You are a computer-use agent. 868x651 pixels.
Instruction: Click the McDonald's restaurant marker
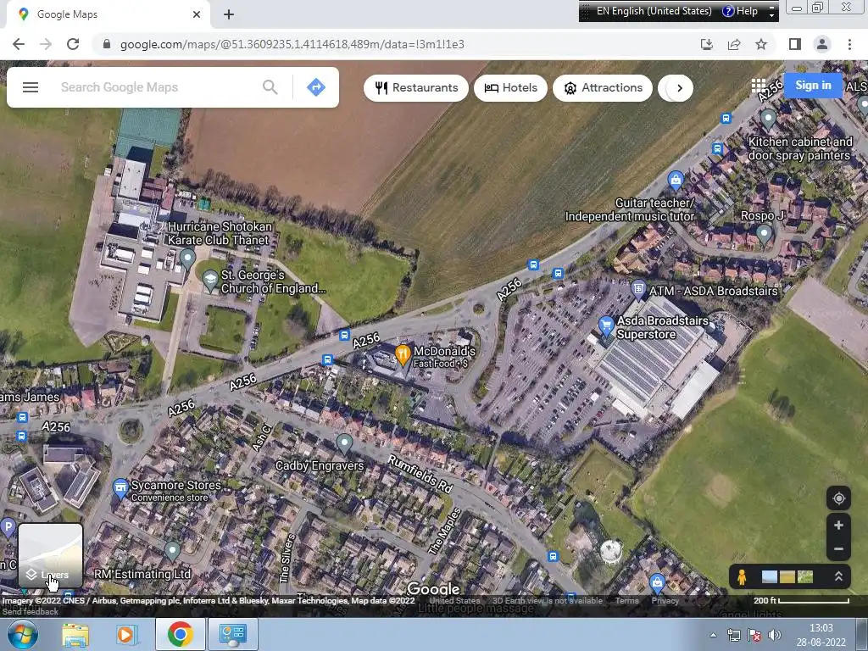(403, 355)
